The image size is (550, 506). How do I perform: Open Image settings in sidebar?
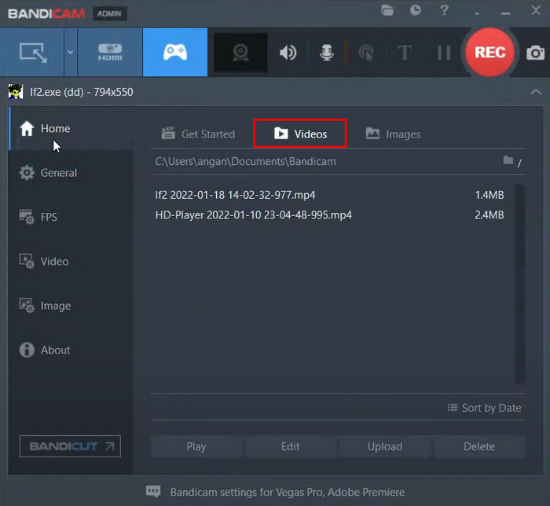click(x=71, y=306)
